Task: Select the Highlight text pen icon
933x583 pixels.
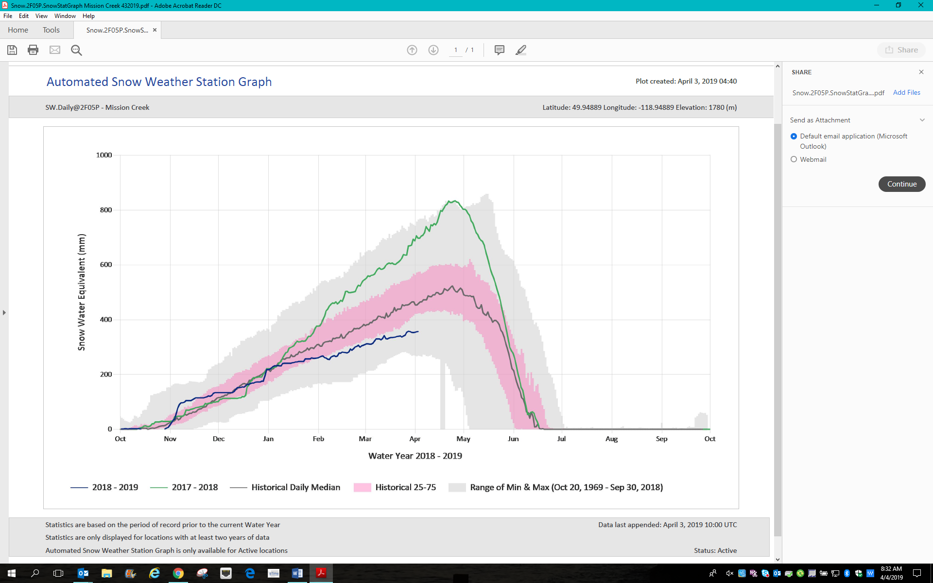Action: tap(521, 50)
